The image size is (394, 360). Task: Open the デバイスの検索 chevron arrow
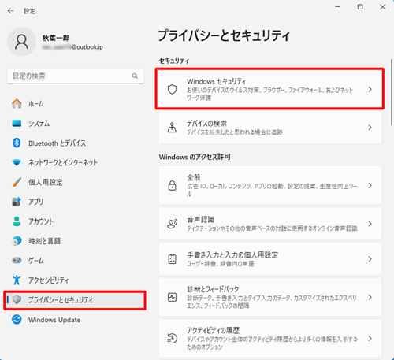370,128
